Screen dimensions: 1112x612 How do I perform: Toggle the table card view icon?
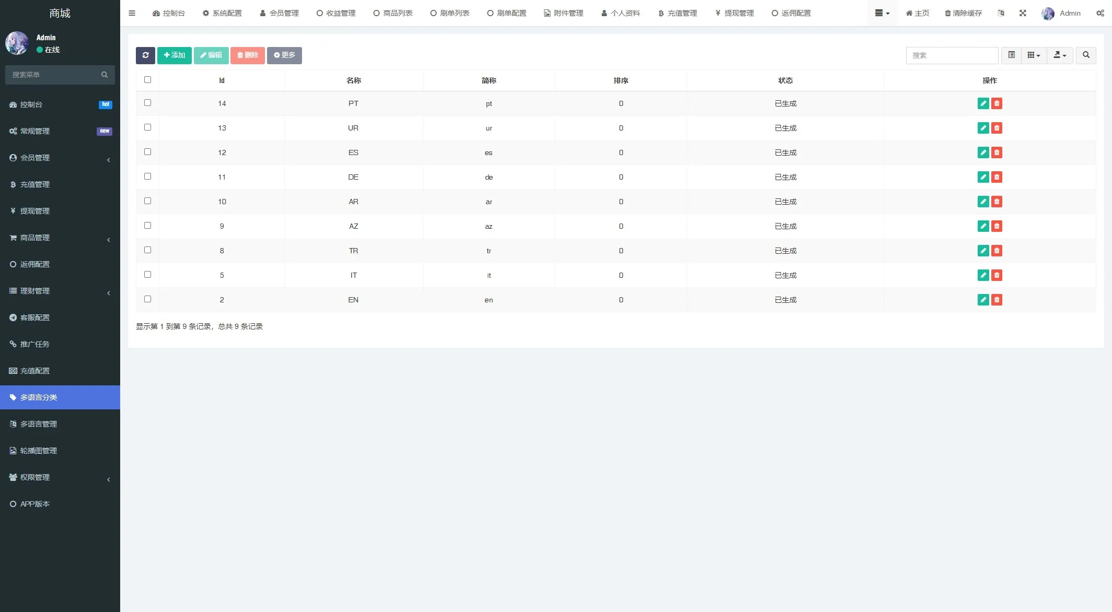1012,55
